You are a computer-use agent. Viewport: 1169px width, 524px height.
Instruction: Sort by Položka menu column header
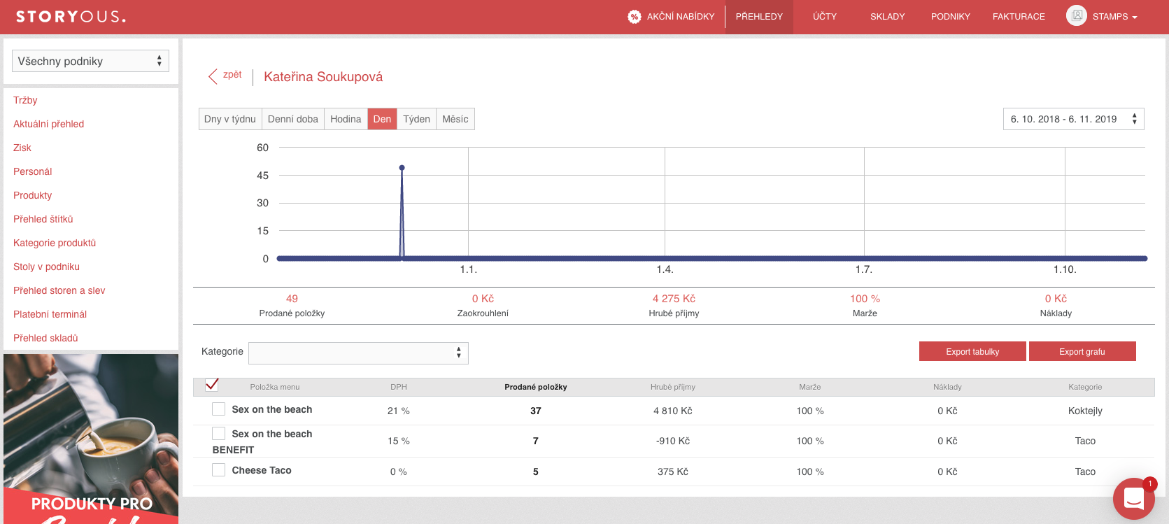[275, 387]
